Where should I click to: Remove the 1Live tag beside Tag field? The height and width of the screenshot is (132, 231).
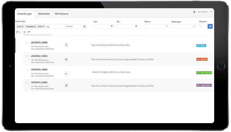(x=43, y=26)
